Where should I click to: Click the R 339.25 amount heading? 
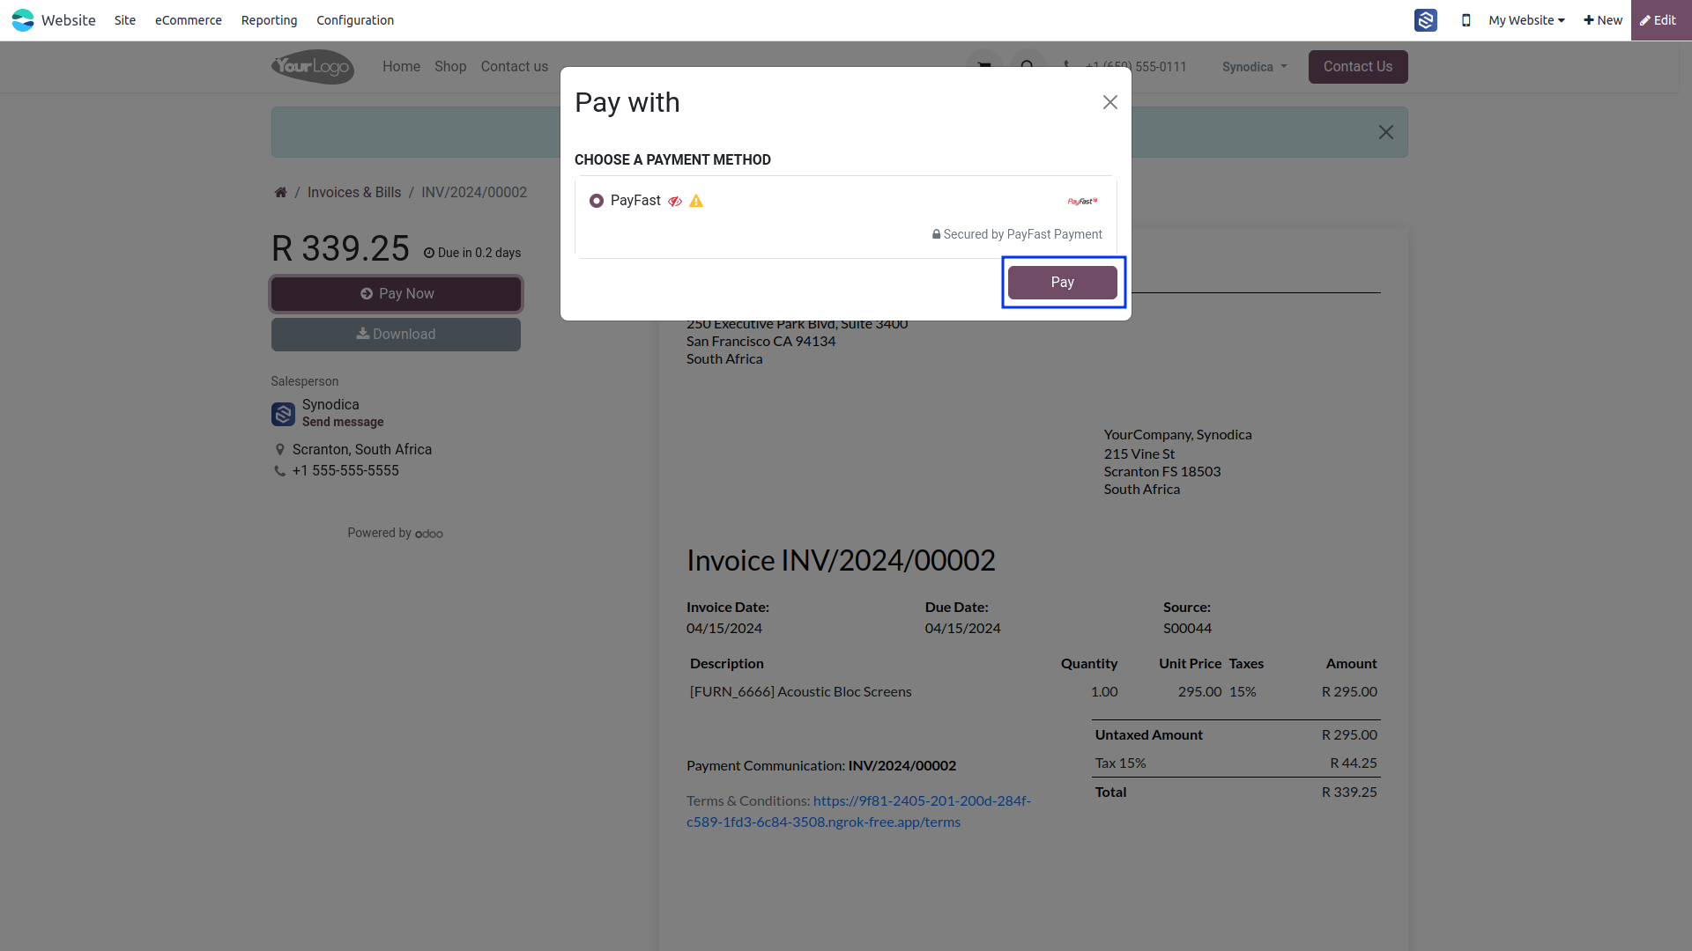tap(340, 248)
